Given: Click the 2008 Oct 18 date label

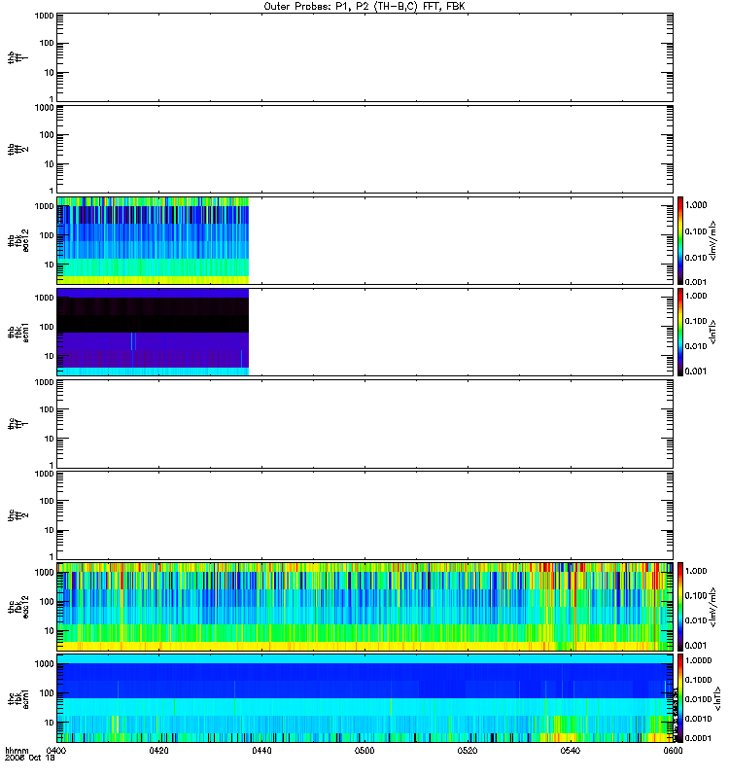Looking at the screenshot, I should (x=30, y=759).
